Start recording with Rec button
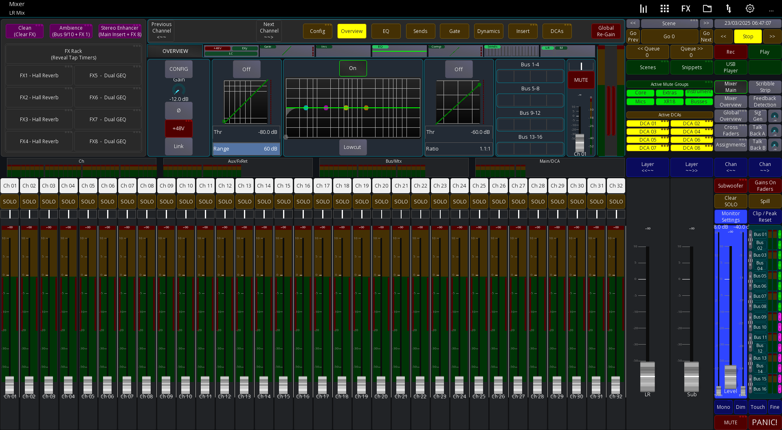Screen dimensions: 782x430 coord(730,52)
